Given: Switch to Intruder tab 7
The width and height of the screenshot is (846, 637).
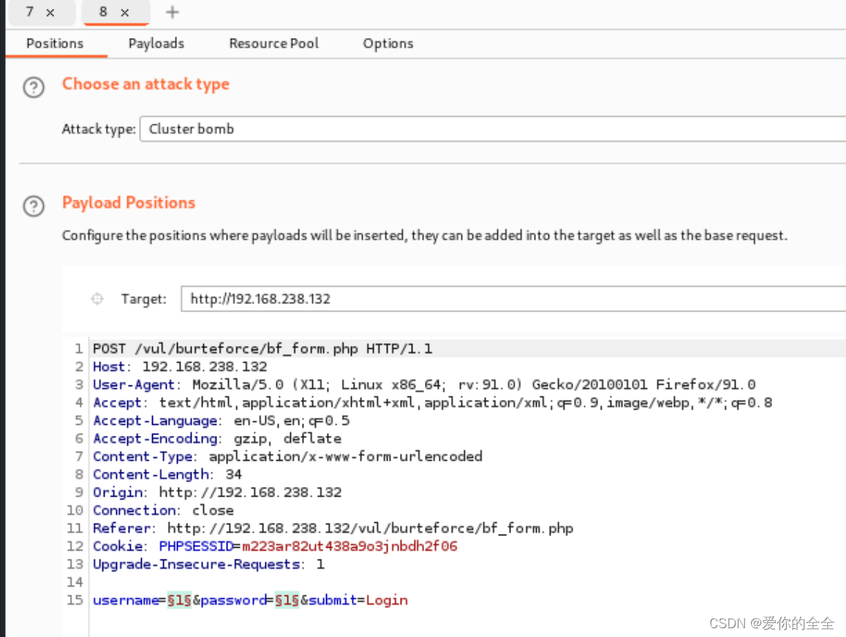Looking at the screenshot, I should tap(30, 12).
